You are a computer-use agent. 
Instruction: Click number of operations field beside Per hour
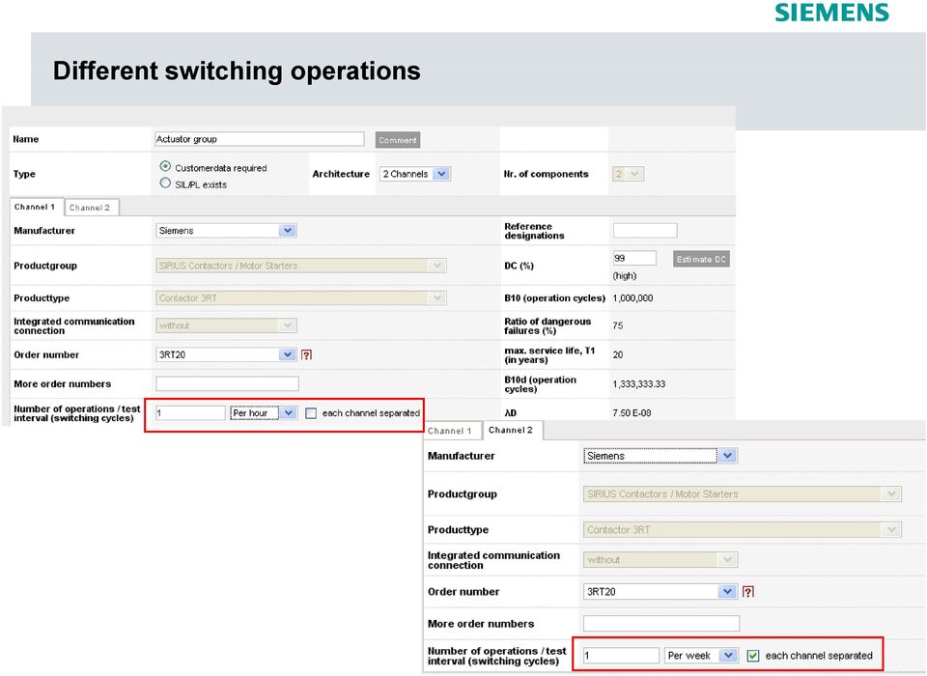coord(190,412)
